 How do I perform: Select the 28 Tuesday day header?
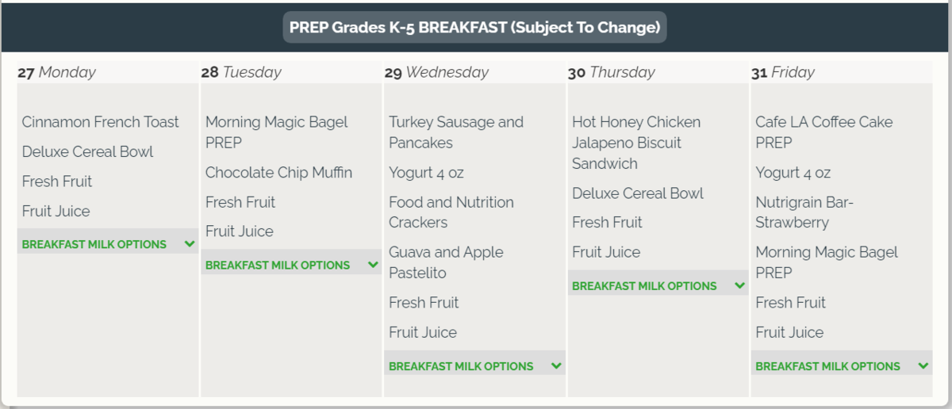pyautogui.click(x=241, y=72)
